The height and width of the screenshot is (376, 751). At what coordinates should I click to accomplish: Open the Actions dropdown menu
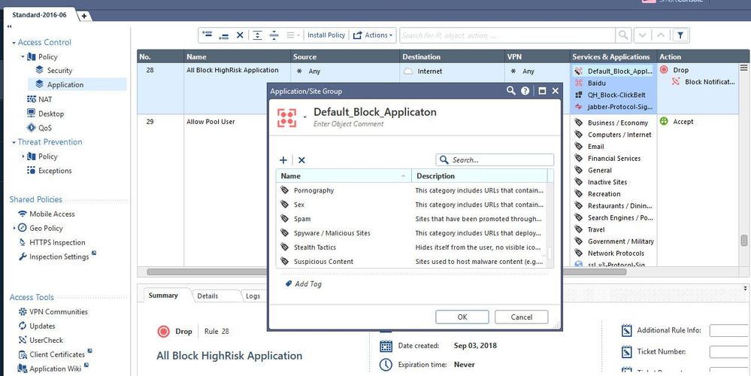[373, 35]
